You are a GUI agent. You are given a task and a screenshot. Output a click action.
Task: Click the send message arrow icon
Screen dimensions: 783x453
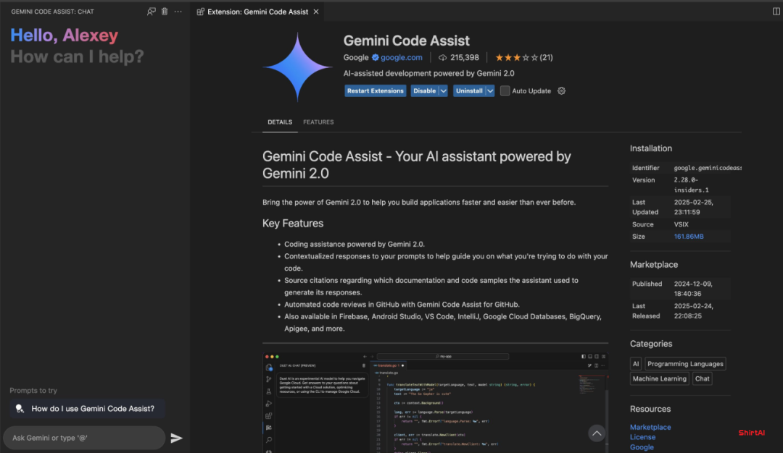(176, 438)
